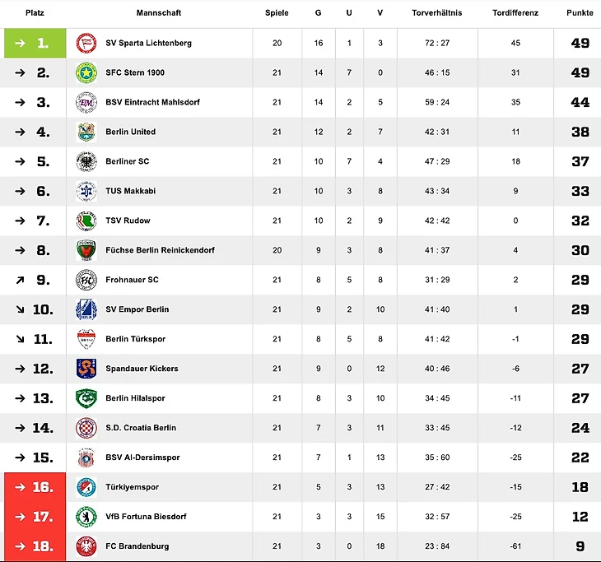Image resolution: width=601 pixels, height=562 pixels.
Task: Open the TSV Rudow team link
Action: point(128,221)
